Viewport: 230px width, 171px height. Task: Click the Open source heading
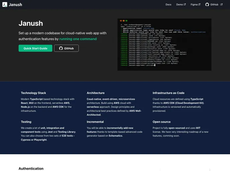161,122
